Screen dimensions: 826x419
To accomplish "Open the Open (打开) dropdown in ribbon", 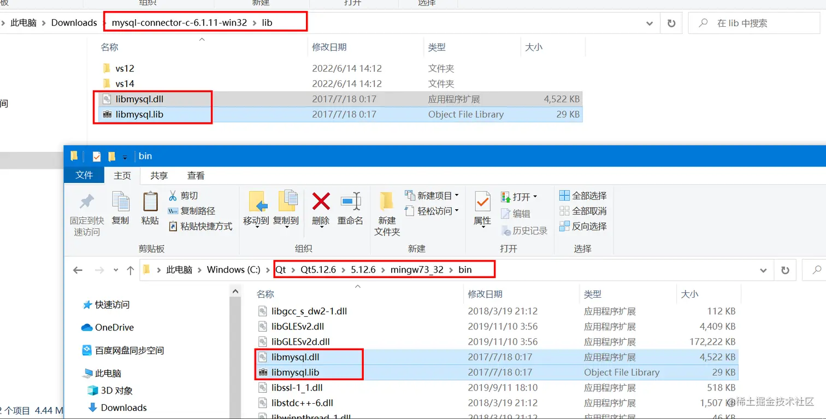I will tap(520, 197).
